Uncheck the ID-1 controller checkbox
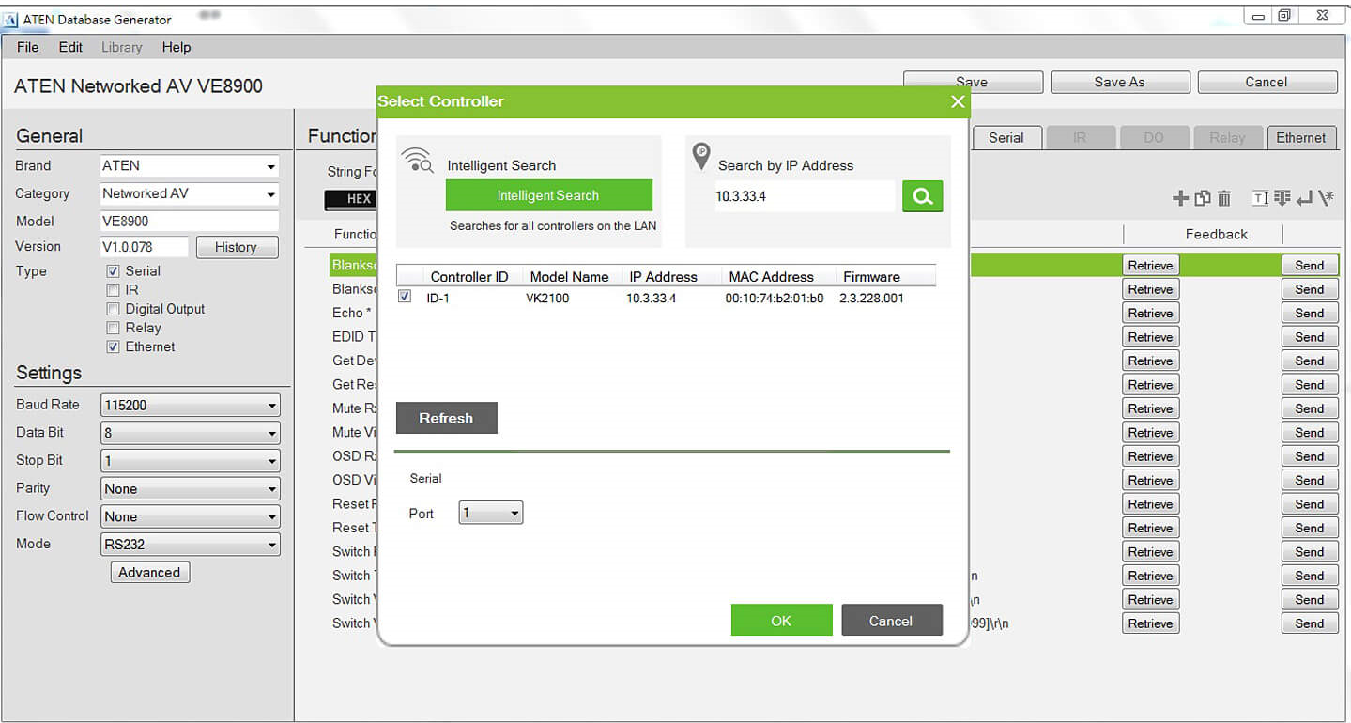The image size is (1351, 723). 405,297
